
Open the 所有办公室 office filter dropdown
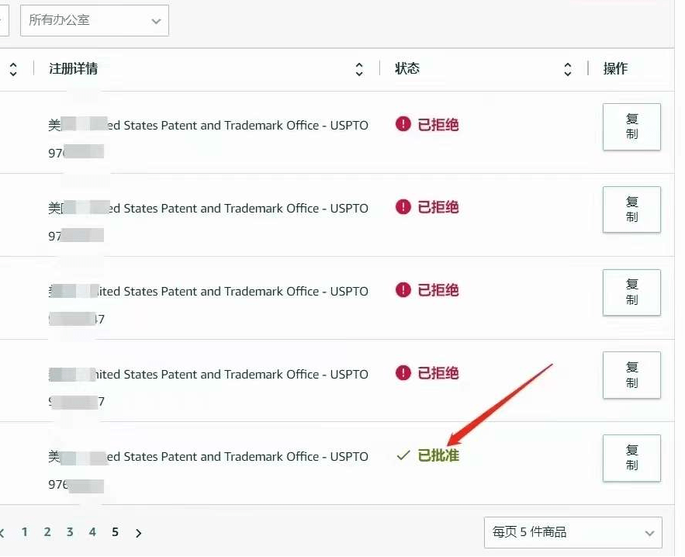click(95, 20)
